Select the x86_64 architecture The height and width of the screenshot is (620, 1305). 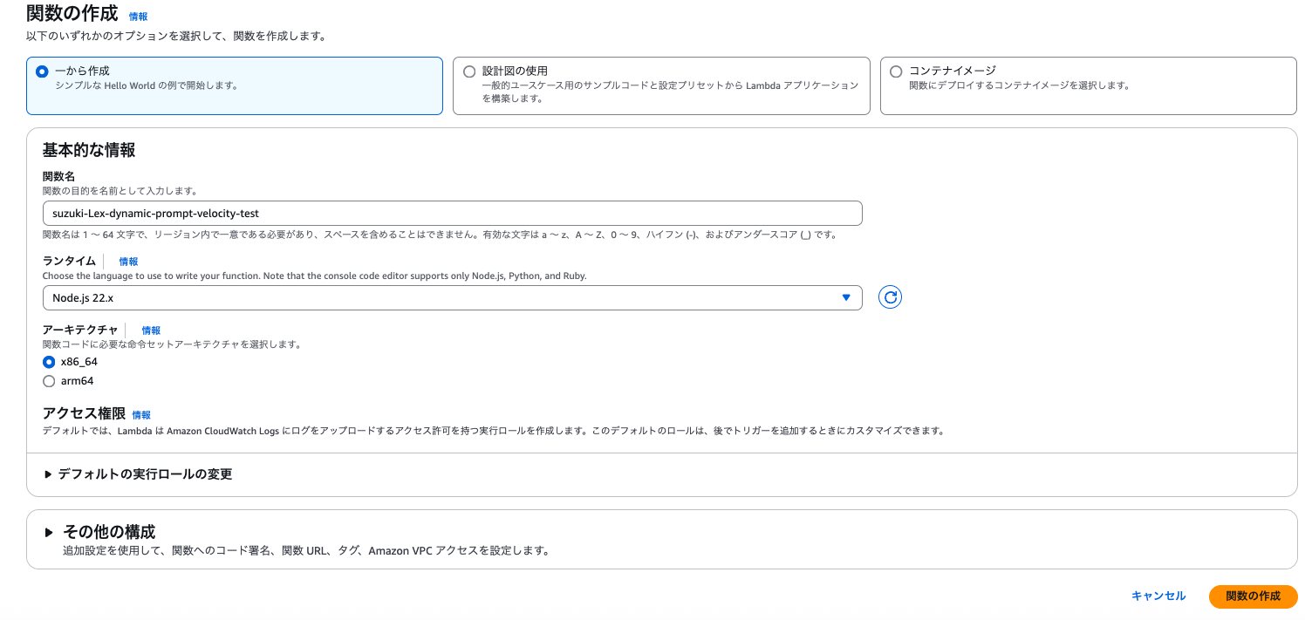point(49,361)
